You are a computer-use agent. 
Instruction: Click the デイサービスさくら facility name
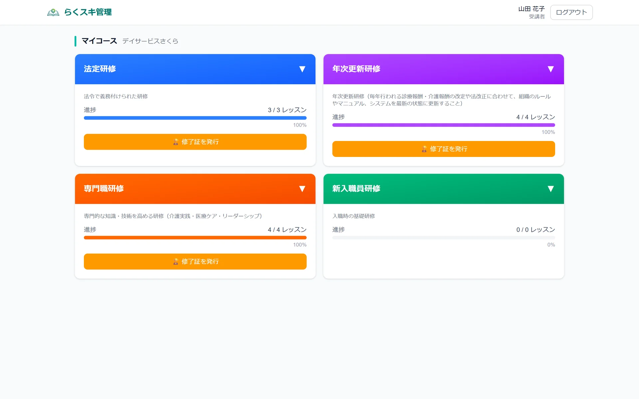[150, 41]
